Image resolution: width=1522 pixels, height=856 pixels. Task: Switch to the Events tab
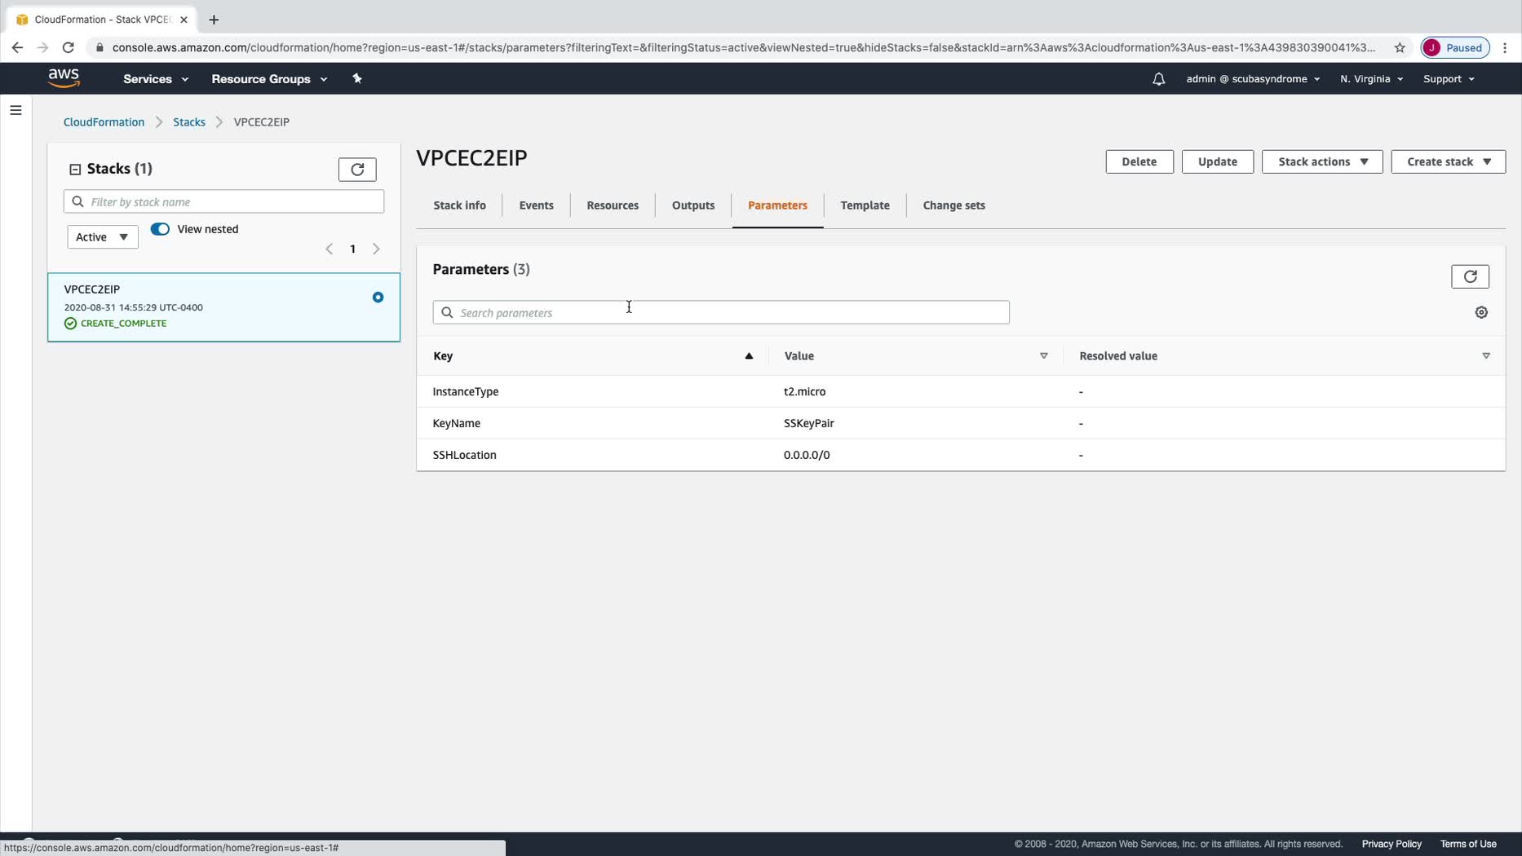(x=536, y=205)
